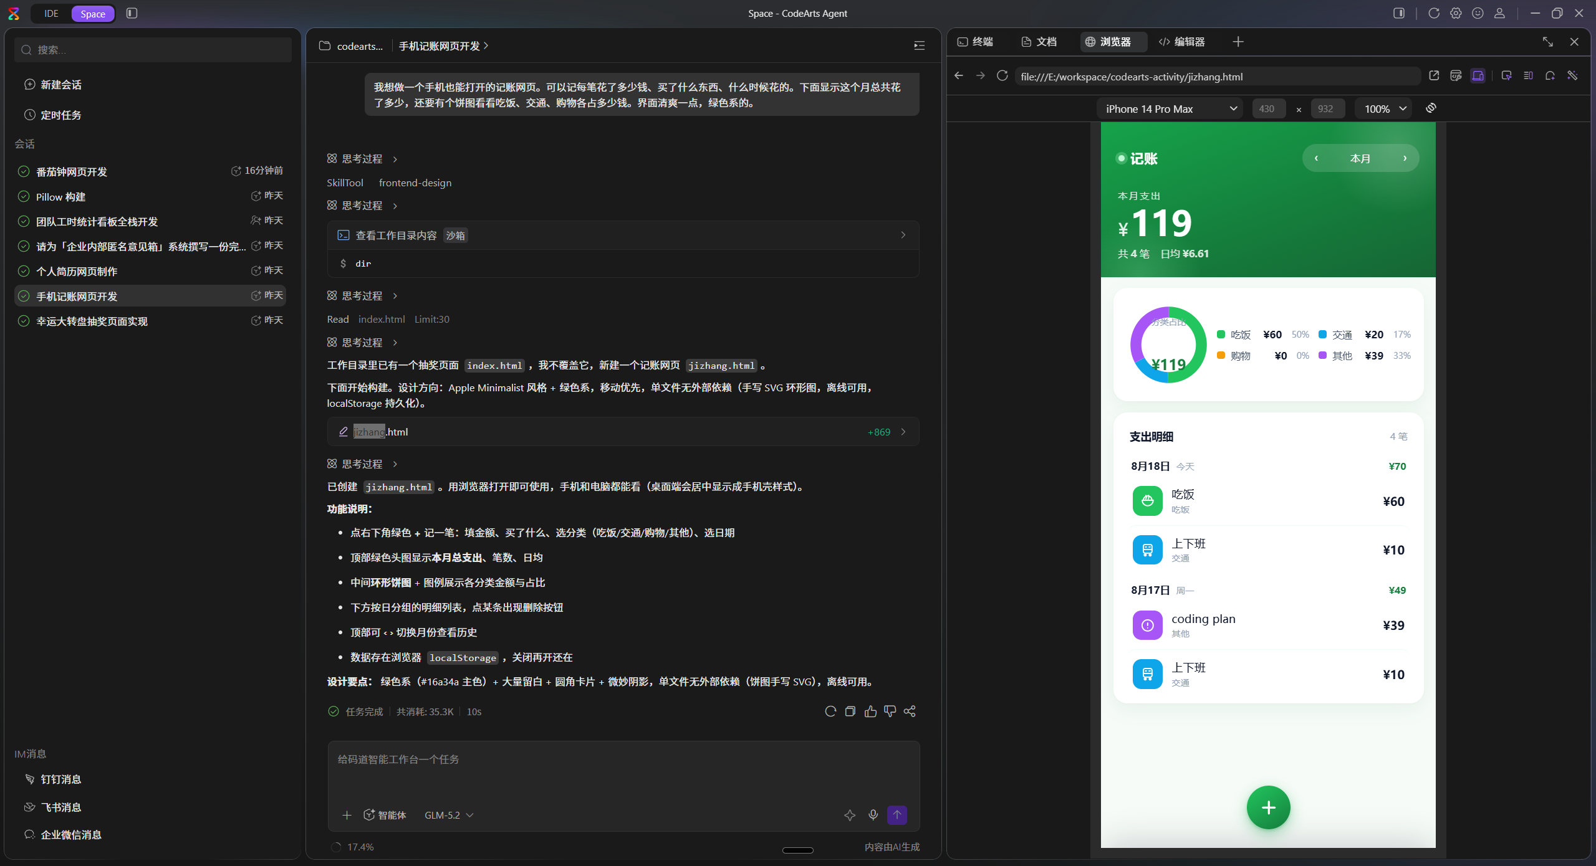Click the search conversations field
This screenshot has height=866, width=1596.
coord(153,49)
